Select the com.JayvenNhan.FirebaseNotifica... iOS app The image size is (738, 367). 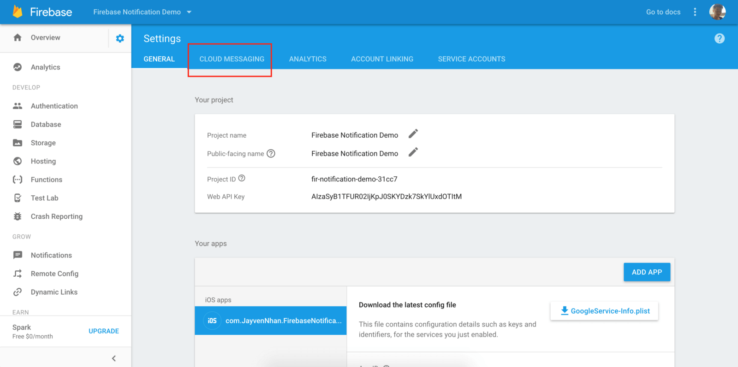(x=271, y=320)
